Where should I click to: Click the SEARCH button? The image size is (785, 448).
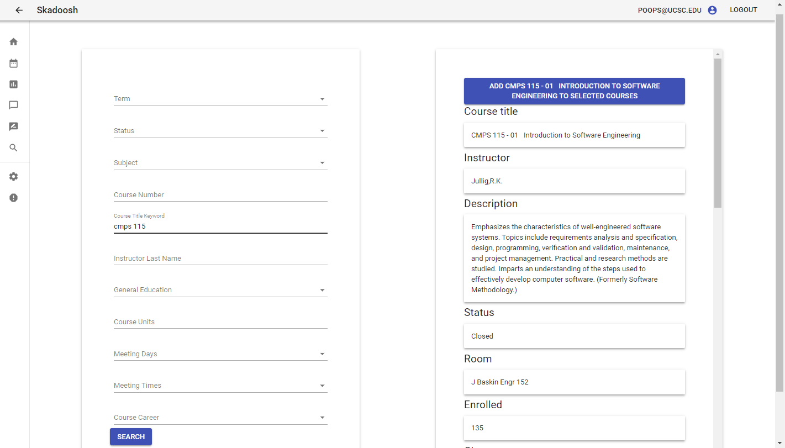click(131, 436)
